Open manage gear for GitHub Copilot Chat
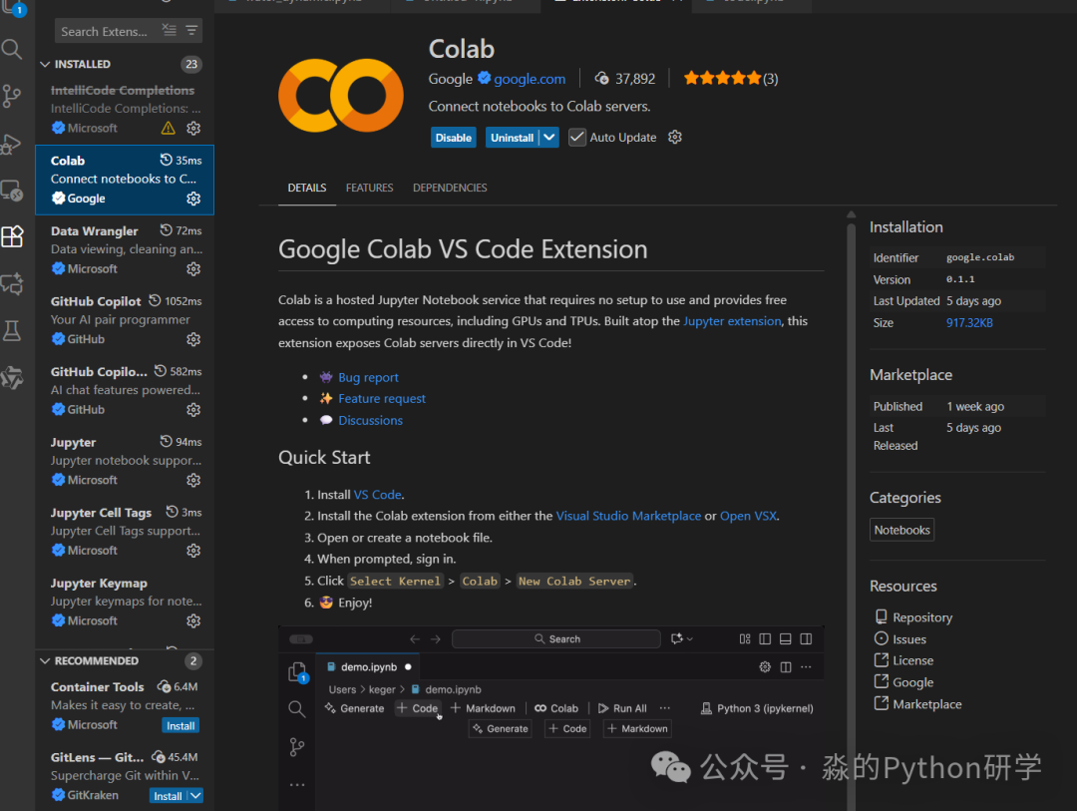Screen dimensions: 1077x811 (193, 410)
